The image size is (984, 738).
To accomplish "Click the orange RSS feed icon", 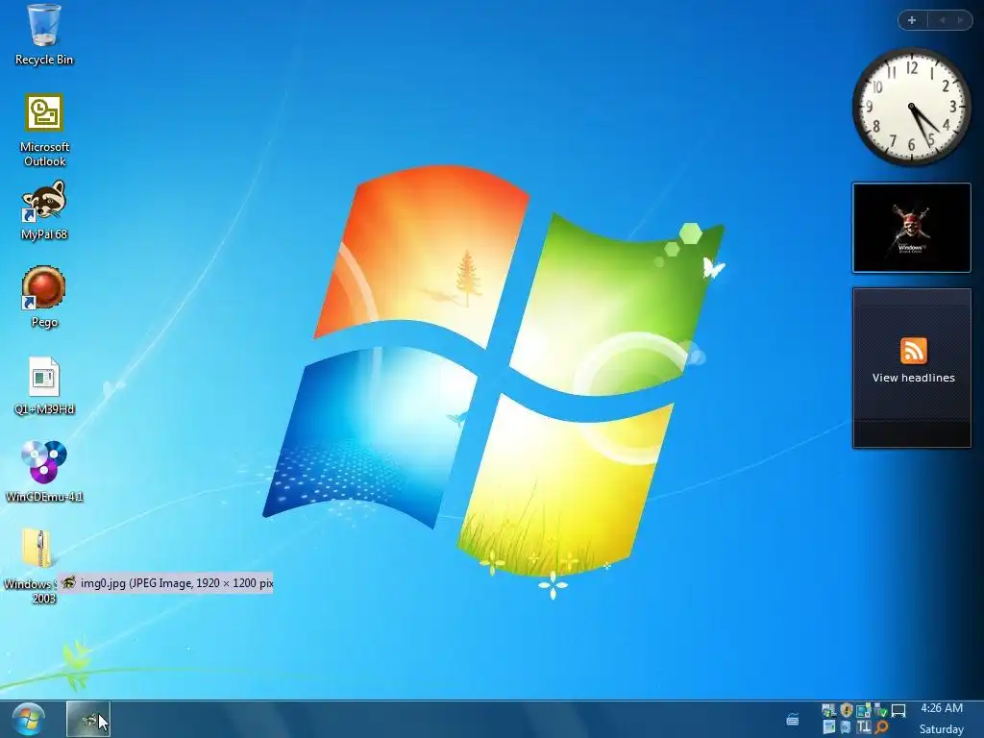I will point(913,350).
